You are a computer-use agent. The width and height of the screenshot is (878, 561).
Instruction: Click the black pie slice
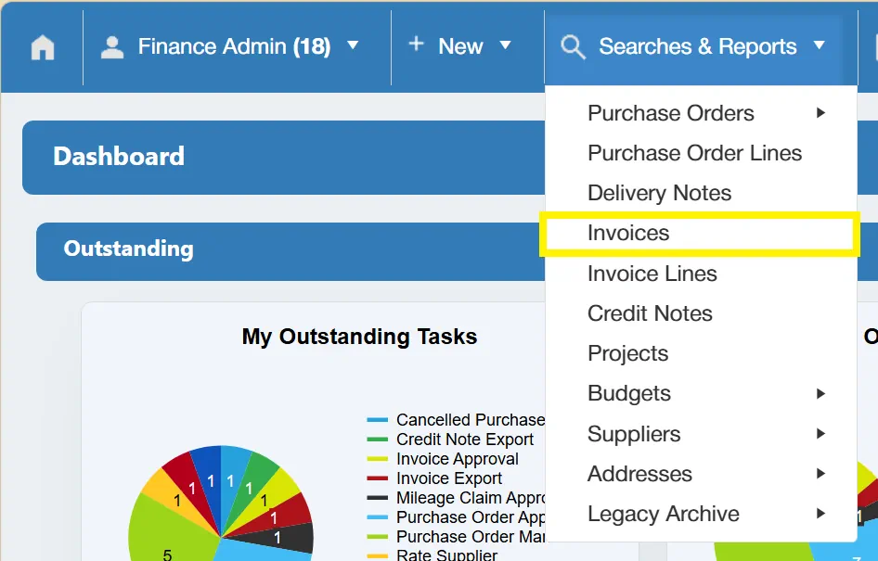[280, 538]
